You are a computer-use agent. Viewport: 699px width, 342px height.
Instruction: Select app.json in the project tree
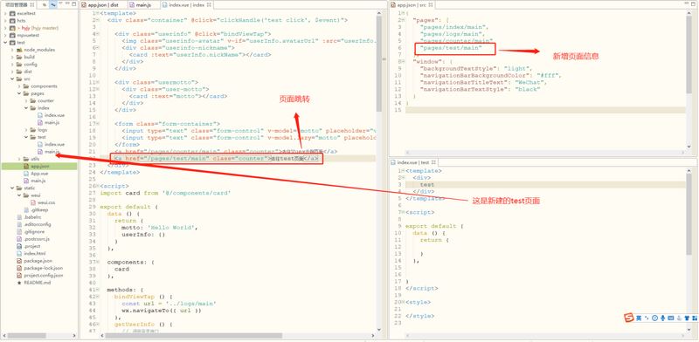(38, 166)
